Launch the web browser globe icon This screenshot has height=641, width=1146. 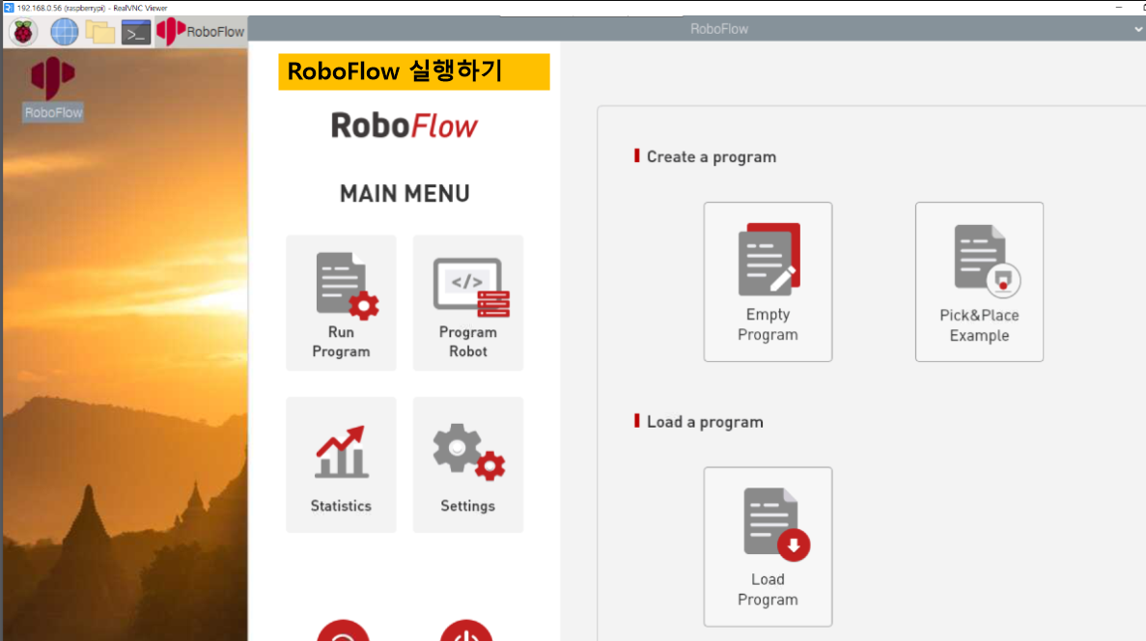65,32
